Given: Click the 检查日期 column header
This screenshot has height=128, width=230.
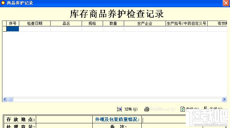Looking at the screenshot, I should point(35,24).
